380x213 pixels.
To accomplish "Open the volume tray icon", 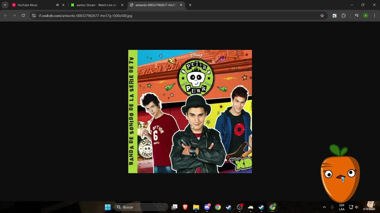I will (357, 207).
